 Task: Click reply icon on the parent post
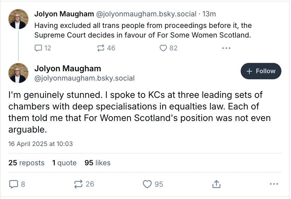[x=38, y=48]
